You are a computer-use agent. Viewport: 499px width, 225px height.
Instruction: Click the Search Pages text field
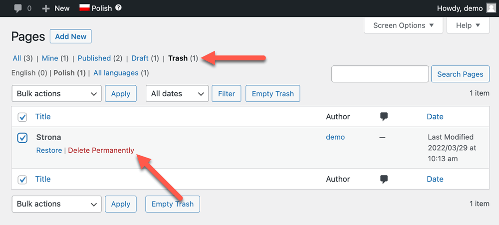pos(380,74)
